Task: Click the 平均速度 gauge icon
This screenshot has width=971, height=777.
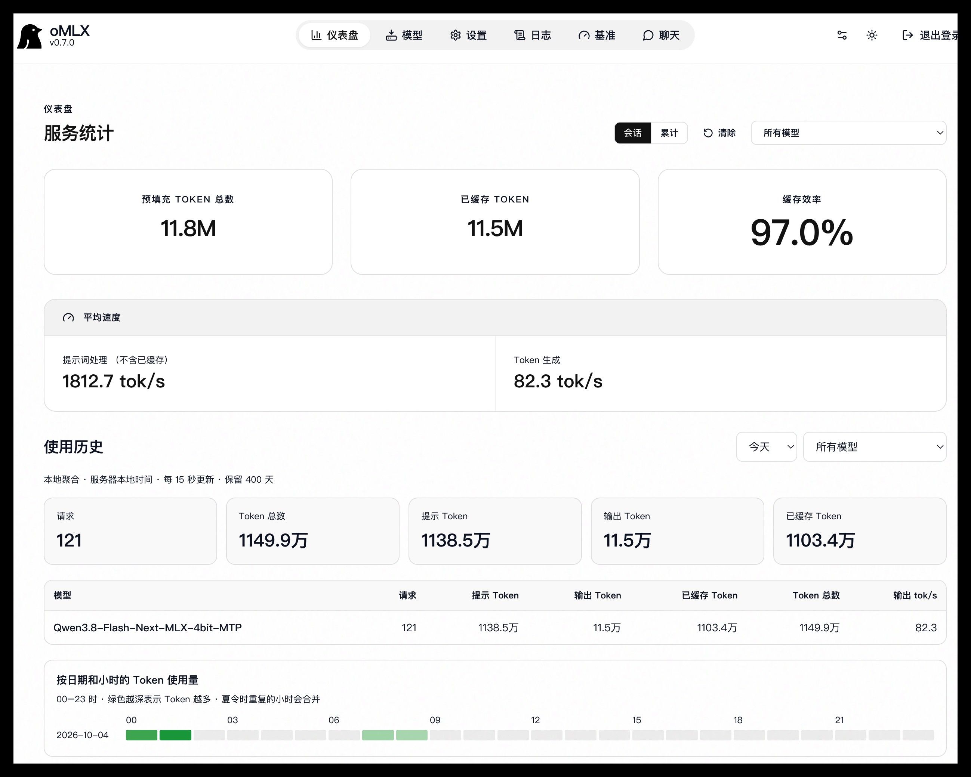Action: [68, 318]
